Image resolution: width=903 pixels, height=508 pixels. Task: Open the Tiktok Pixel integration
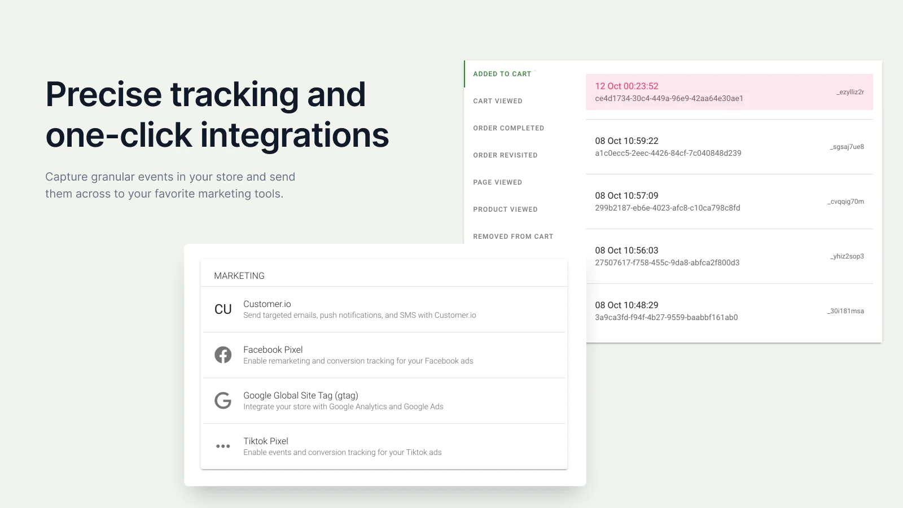384,446
